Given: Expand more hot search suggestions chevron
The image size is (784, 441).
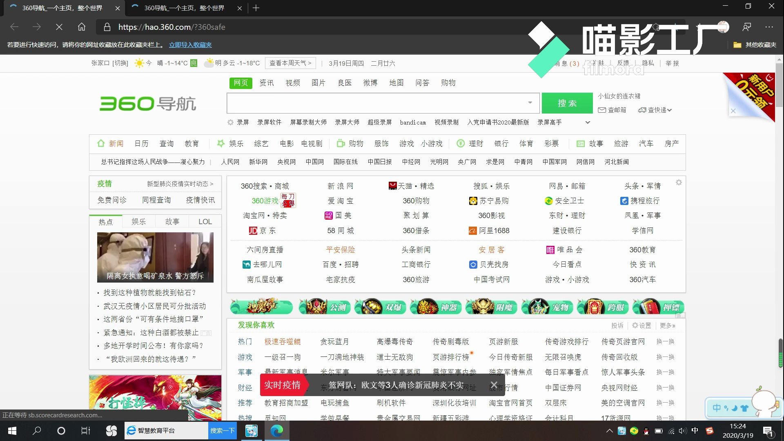Looking at the screenshot, I should [588, 122].
